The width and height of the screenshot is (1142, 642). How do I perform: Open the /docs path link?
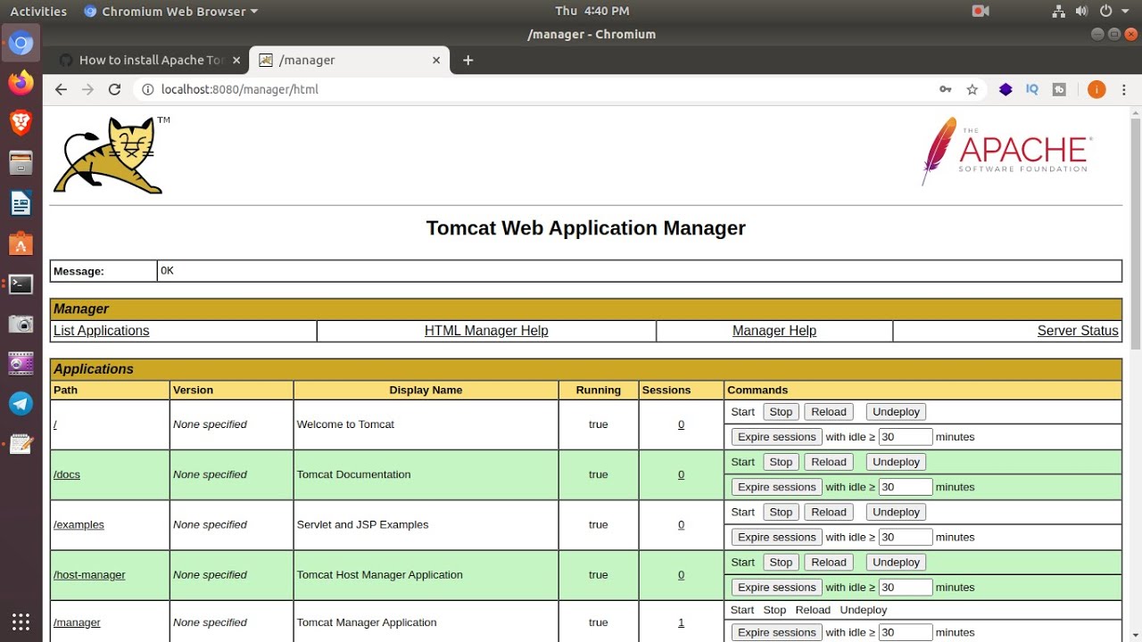coord(67,474)
